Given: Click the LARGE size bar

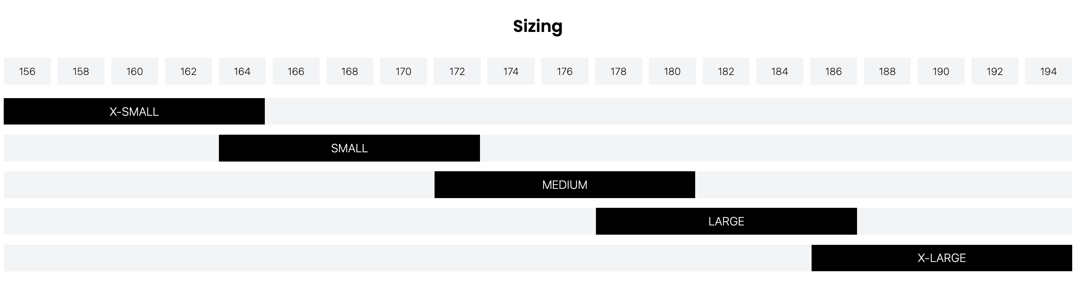Looking at the screenshot, I should pos(726,221).
